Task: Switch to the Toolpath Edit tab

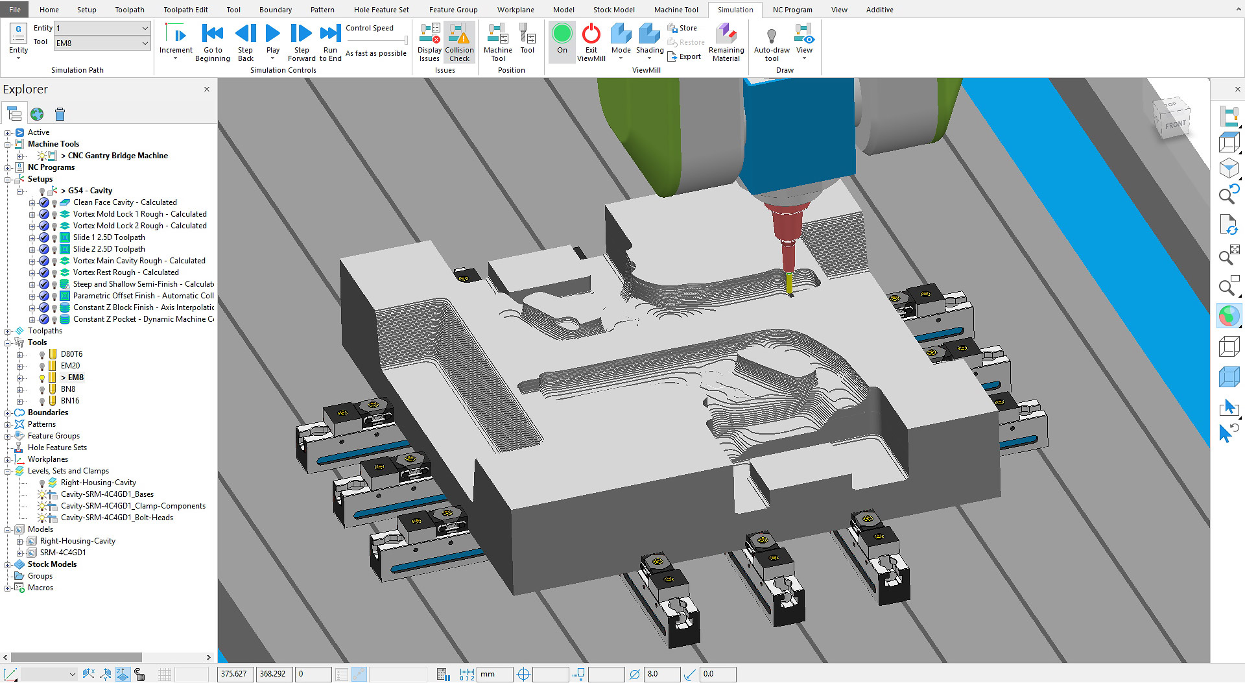Action: pyautogui.click(x=185, y=10)
